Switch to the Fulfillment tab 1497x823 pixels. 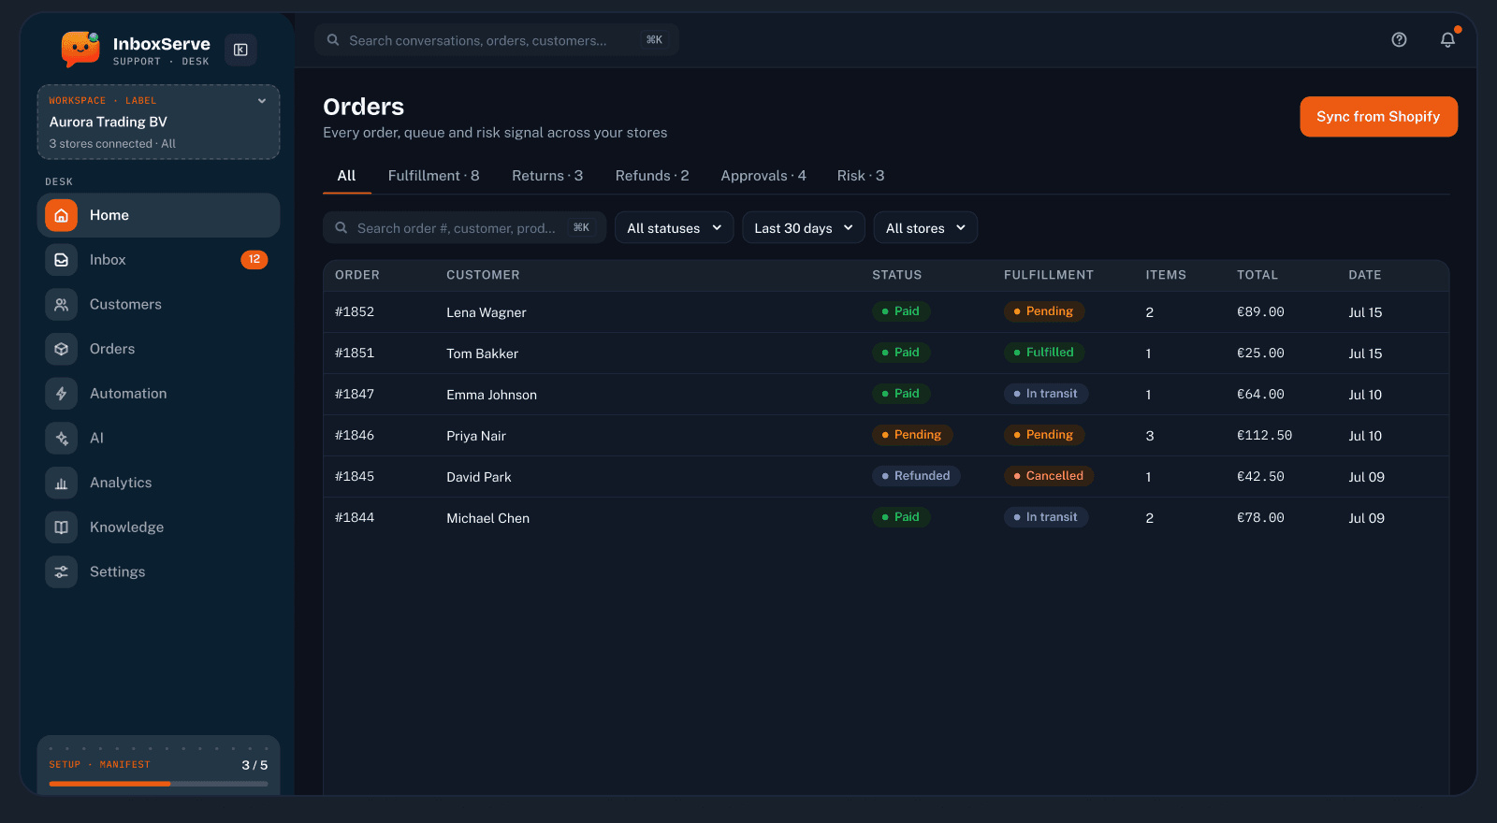[433, 176]
